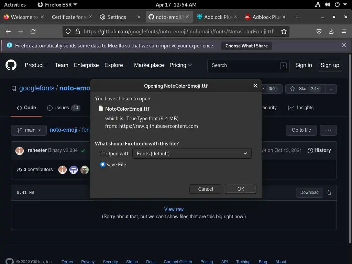Click the GitHub Octocat logo in header
This screenshot has height=264, width=352.
tap(11, 65)
